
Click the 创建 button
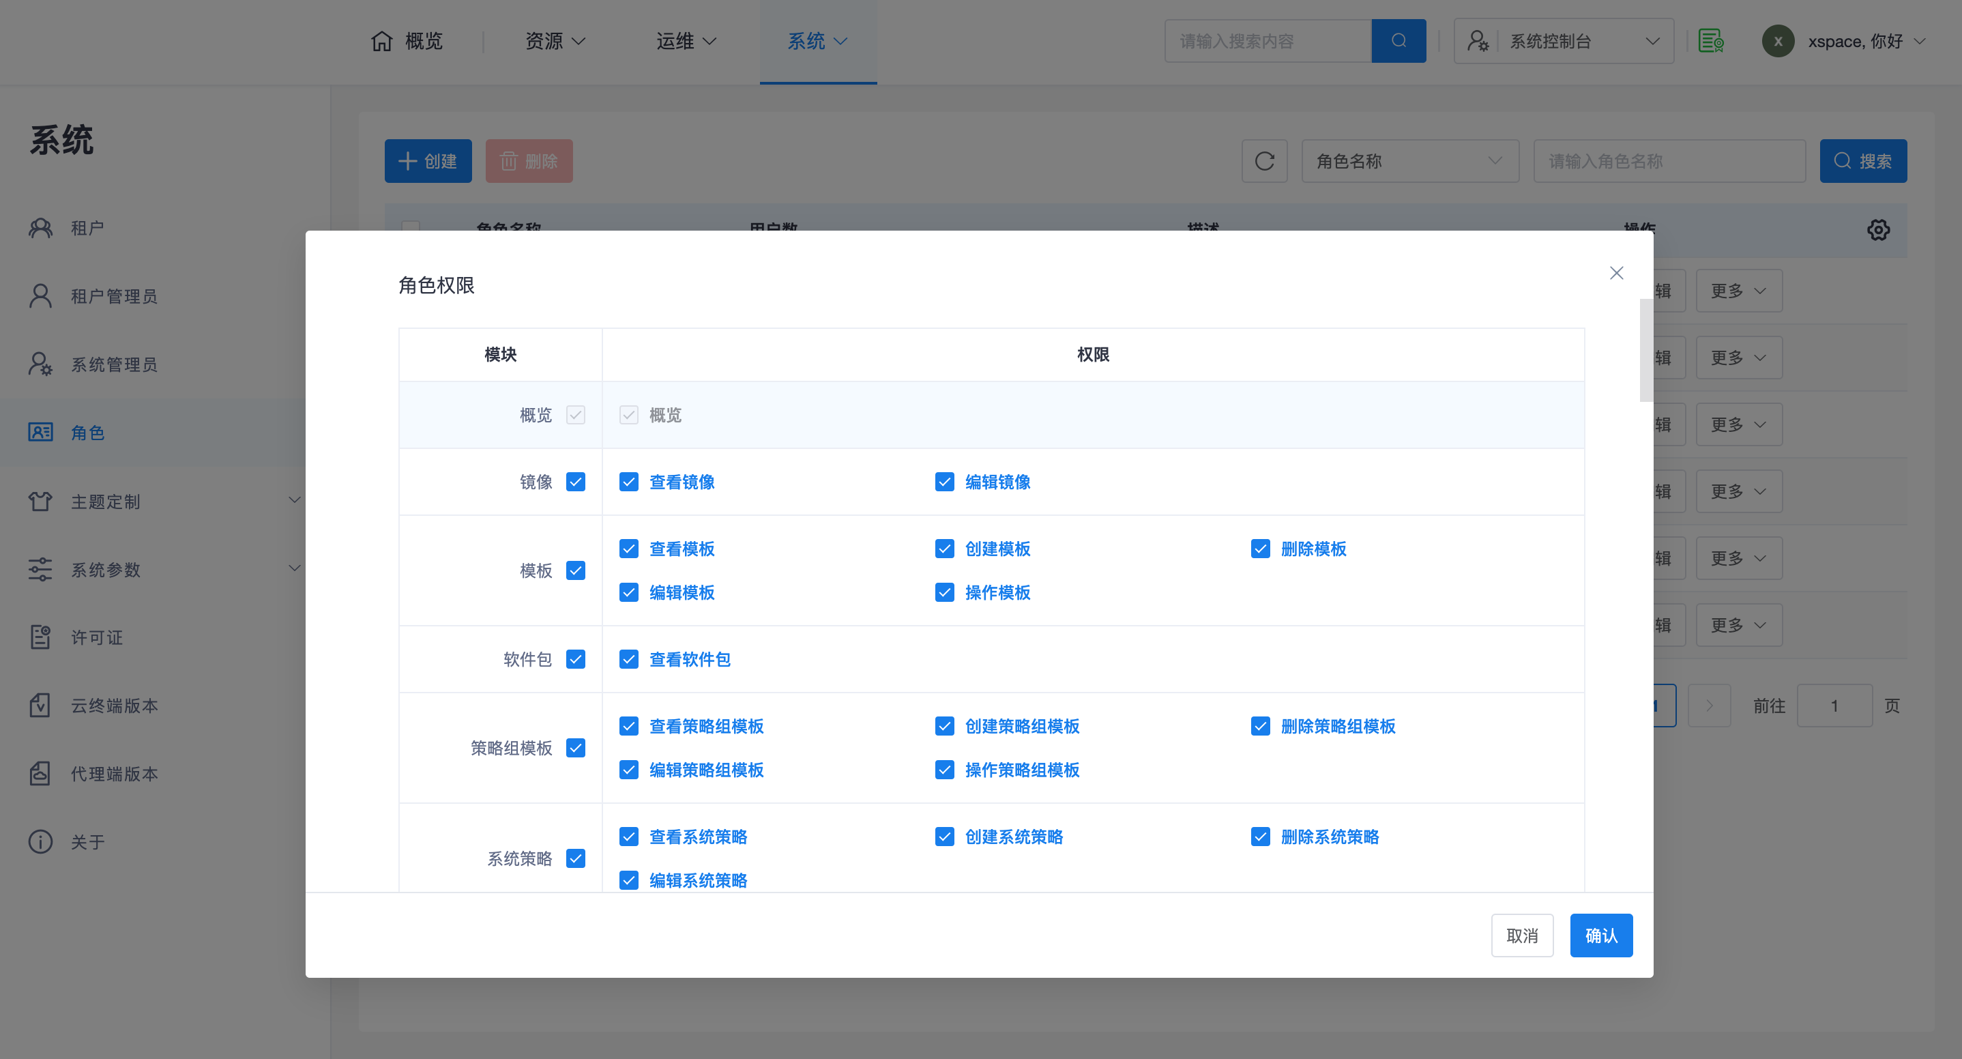tap(428, 161)
